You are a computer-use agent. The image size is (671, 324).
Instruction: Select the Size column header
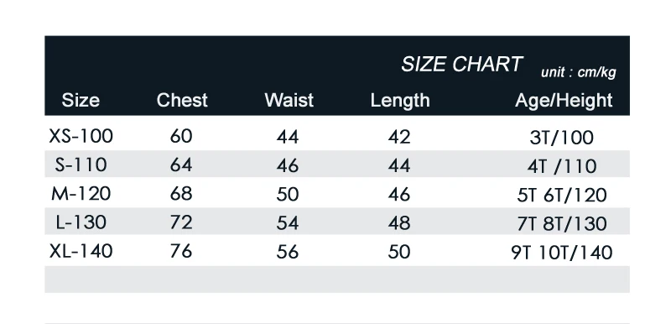coord(81,100)
